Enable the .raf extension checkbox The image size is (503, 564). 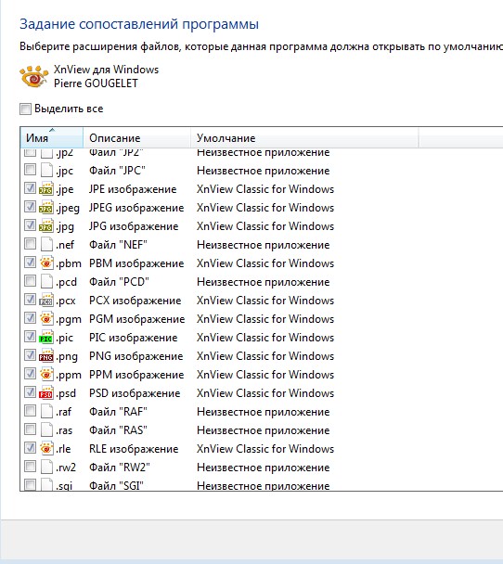point(30,410)
